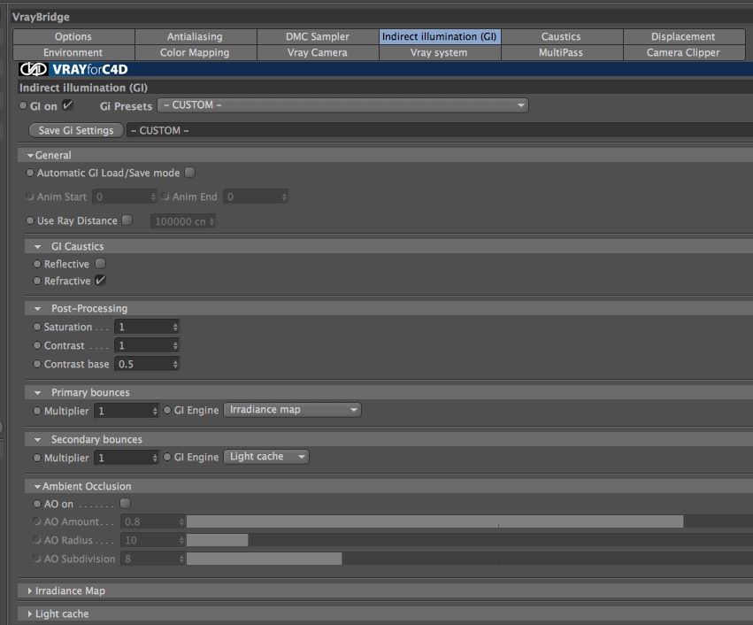The width and height of the screenshot is (753, 625).
Task: Open the Displacement tab
Action: click(684, 36)
